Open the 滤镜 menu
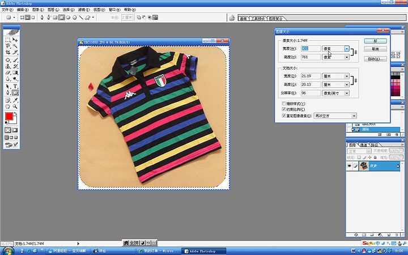Viewport: 408px width, 255px height. click(x=83, y=10)
